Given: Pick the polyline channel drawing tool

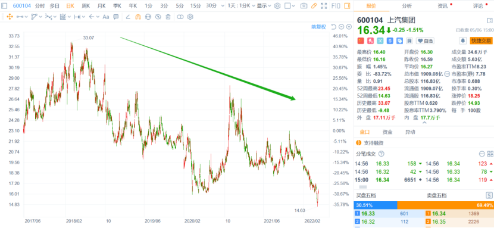Looking at the screenshot, I should point(34,17).
